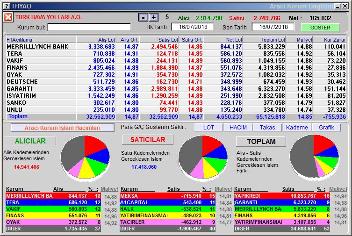This screenshot has height=236, width=352.
Task: Select the GARANTI row in main table
Action: [x=176, y=89]
